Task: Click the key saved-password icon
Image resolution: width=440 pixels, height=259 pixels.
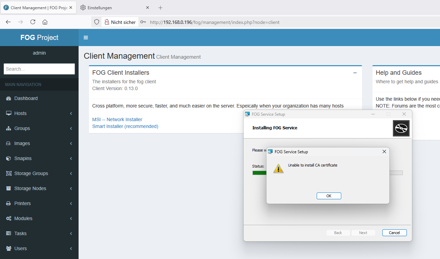Action: click(143, 22)
